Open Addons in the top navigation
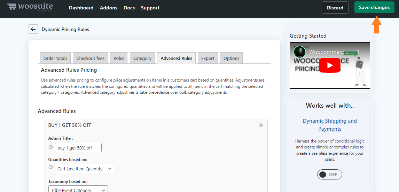This screenshot has width=399, height=192. (109, 8)
